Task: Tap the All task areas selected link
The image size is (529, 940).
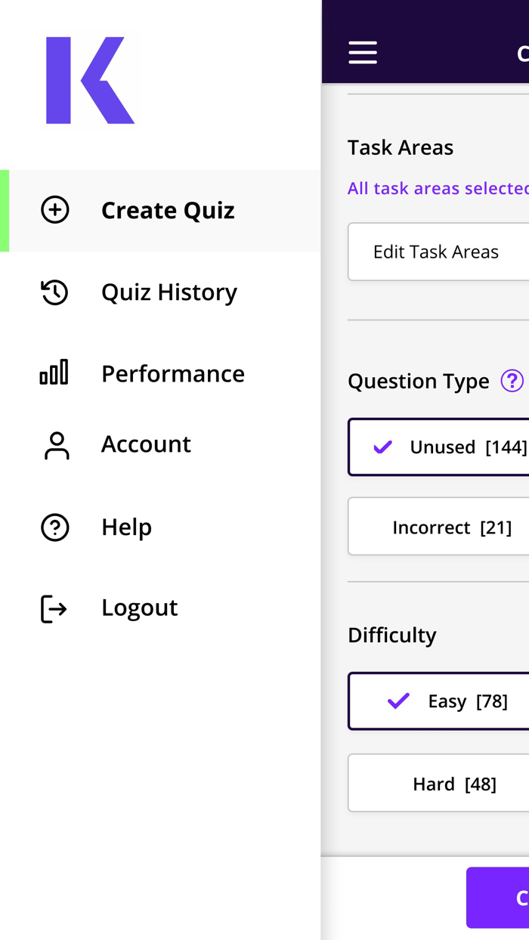Action: coord(438,188)
